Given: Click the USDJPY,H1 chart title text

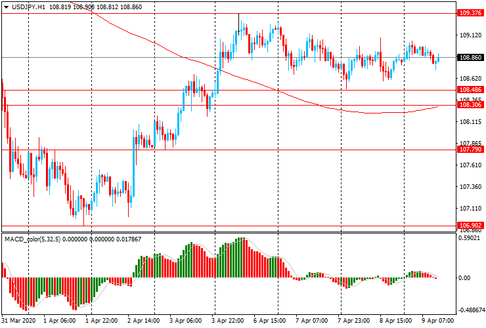Looking at the screenshot, I should pos(28,7).
